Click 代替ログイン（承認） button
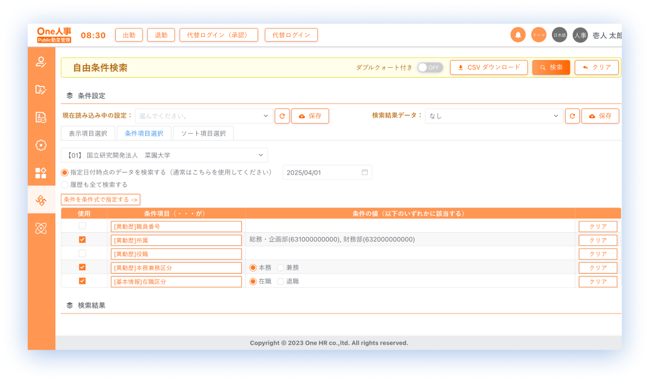 tap(219, 35)
